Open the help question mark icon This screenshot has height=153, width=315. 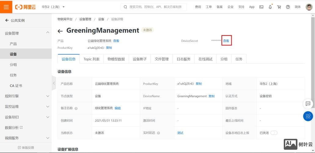coord(288,7)
